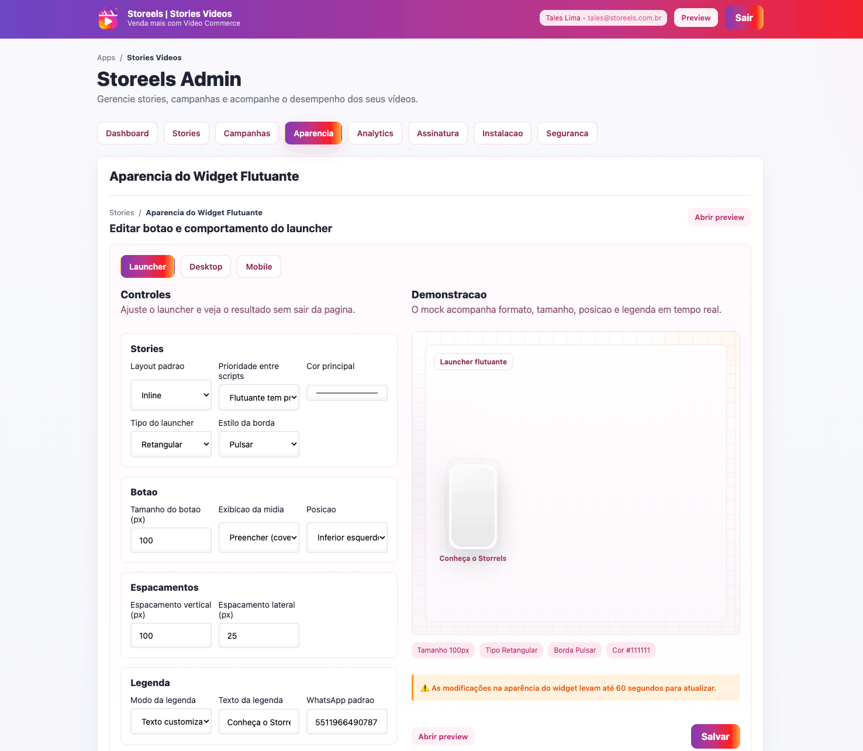
Task: Open the Layout padrao dropdown
Action: tap(171, 395)
